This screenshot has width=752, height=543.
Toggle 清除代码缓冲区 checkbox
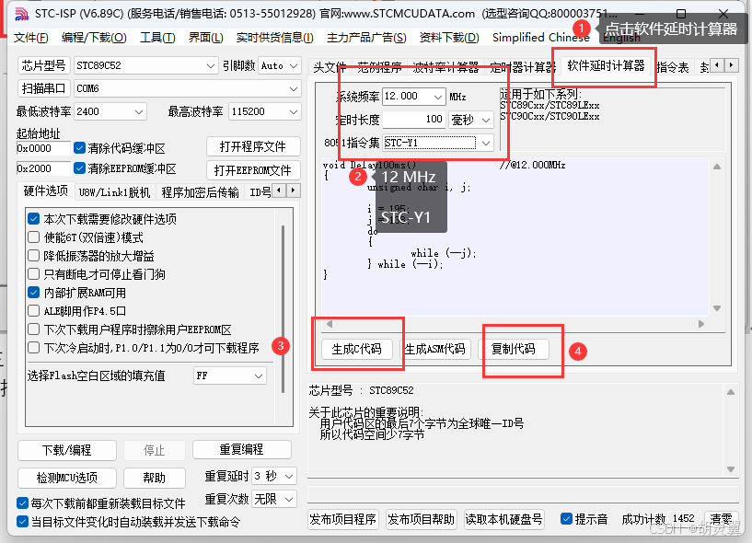tap(79, 148)
